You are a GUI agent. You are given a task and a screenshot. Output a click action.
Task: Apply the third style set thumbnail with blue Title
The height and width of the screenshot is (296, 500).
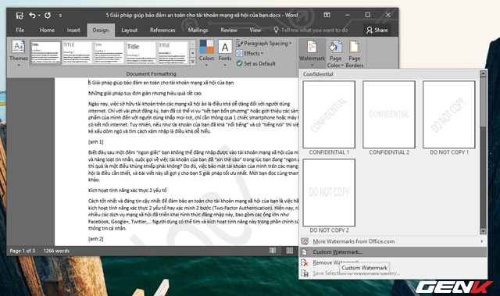coord(109,52)
